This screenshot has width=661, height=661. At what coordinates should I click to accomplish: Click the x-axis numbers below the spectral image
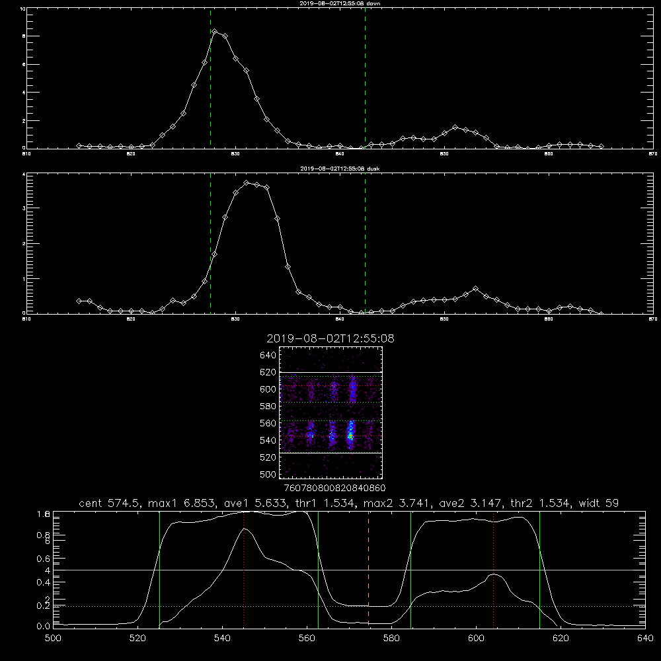[334, 488]
